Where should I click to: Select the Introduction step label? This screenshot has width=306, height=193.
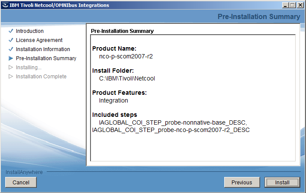click(x=30, y=31)
